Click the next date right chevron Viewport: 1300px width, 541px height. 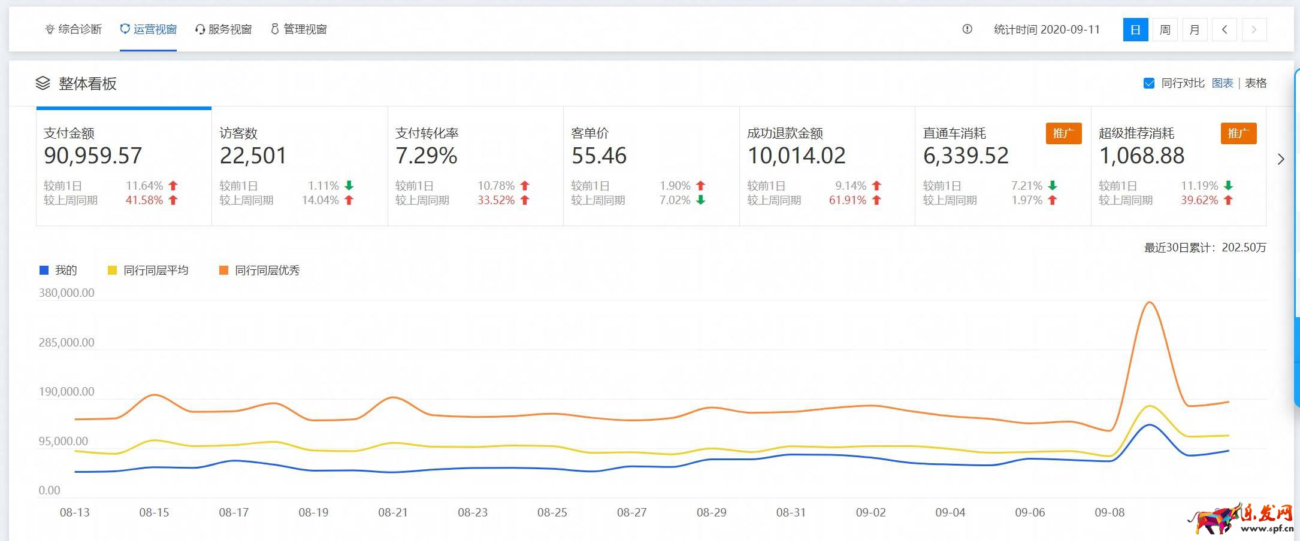coord(1254,29)
